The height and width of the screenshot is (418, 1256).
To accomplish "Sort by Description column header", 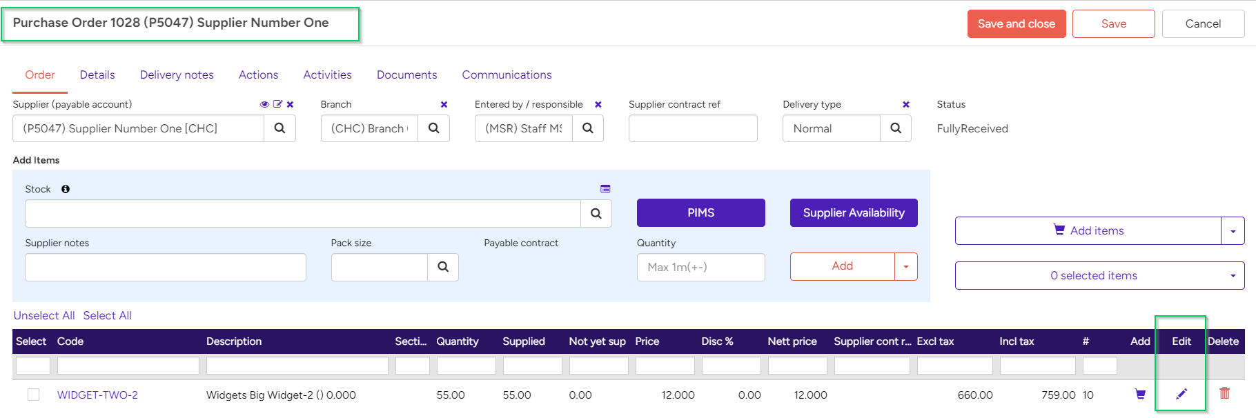I will point(234,341).
